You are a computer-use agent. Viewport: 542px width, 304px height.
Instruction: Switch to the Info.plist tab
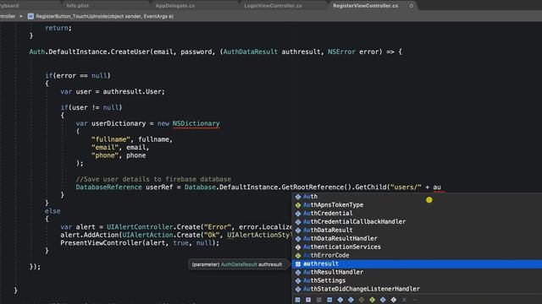(77, 6)
